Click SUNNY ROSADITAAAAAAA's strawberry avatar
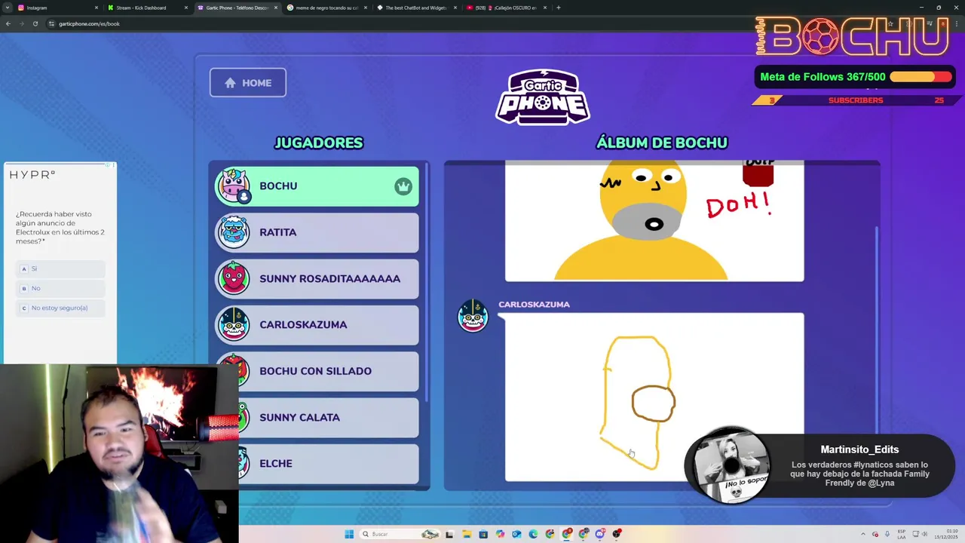The height and width of the screenshot is (543, 965). pos(234,278)
